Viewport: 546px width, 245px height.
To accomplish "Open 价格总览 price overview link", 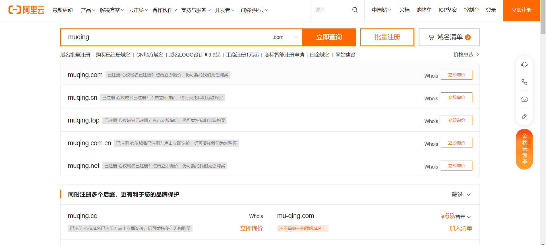I will pyautogui.click(x=466, y=55).
